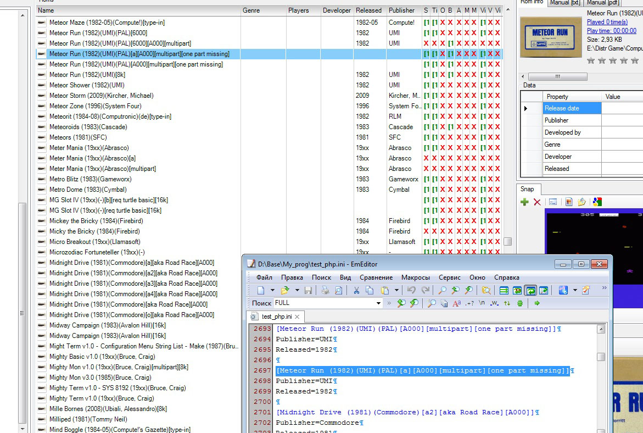Click the Cut scissors icon in EmEditor
643x433 pixels.
point(356,291)
